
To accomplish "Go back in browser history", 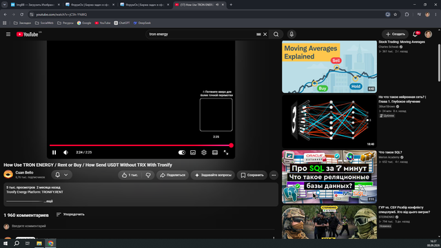I will click(x=6, y=14).
